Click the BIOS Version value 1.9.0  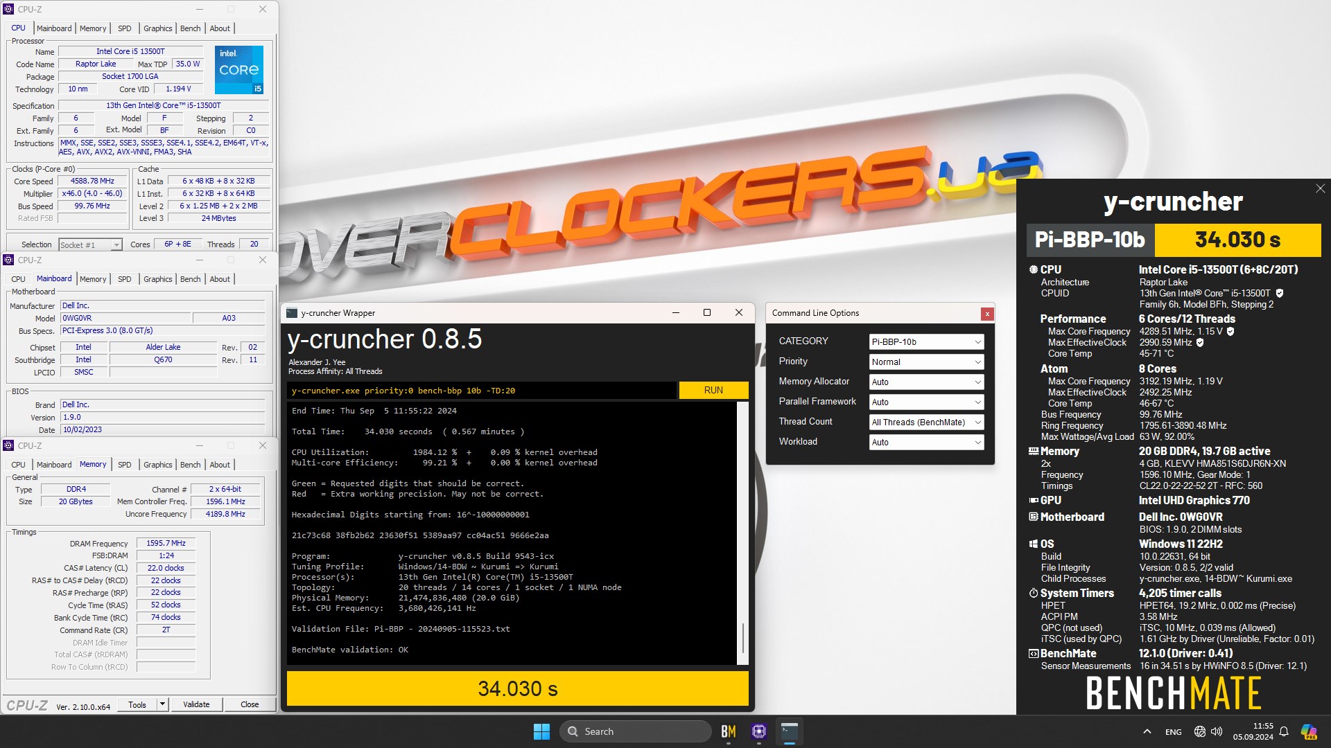point(162,418)
